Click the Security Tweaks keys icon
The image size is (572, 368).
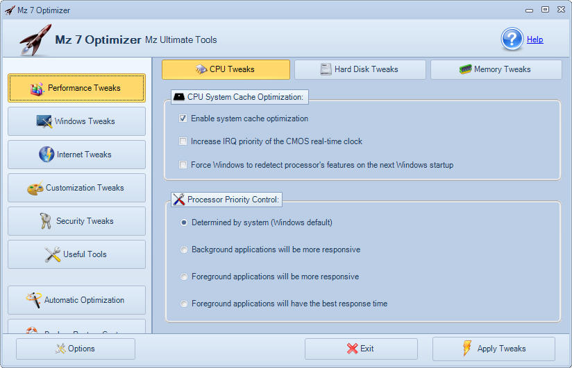click(x=46, y=221)
